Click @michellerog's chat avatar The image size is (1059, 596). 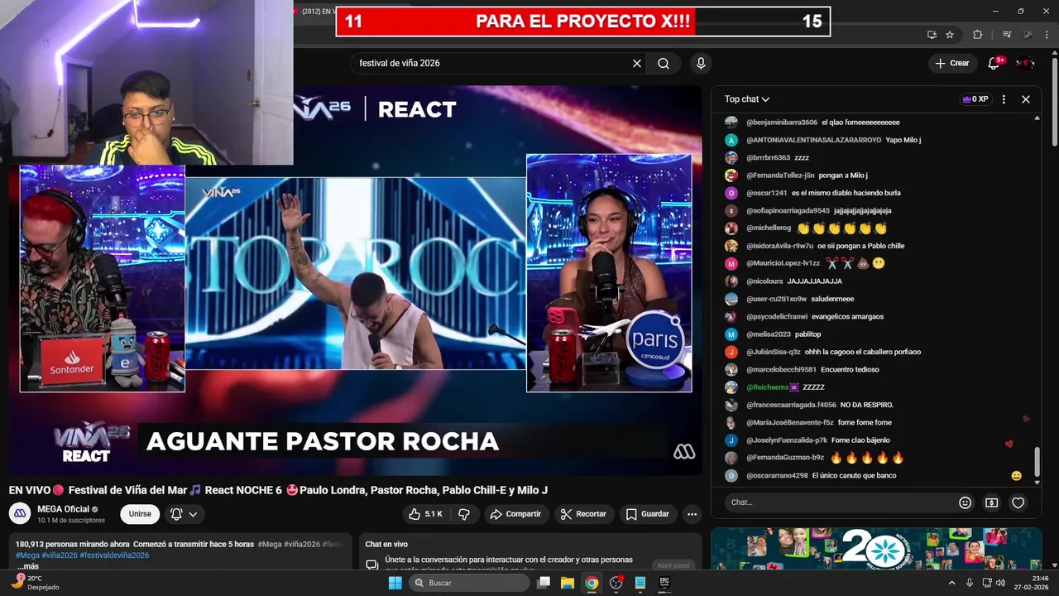pos(731,228)
